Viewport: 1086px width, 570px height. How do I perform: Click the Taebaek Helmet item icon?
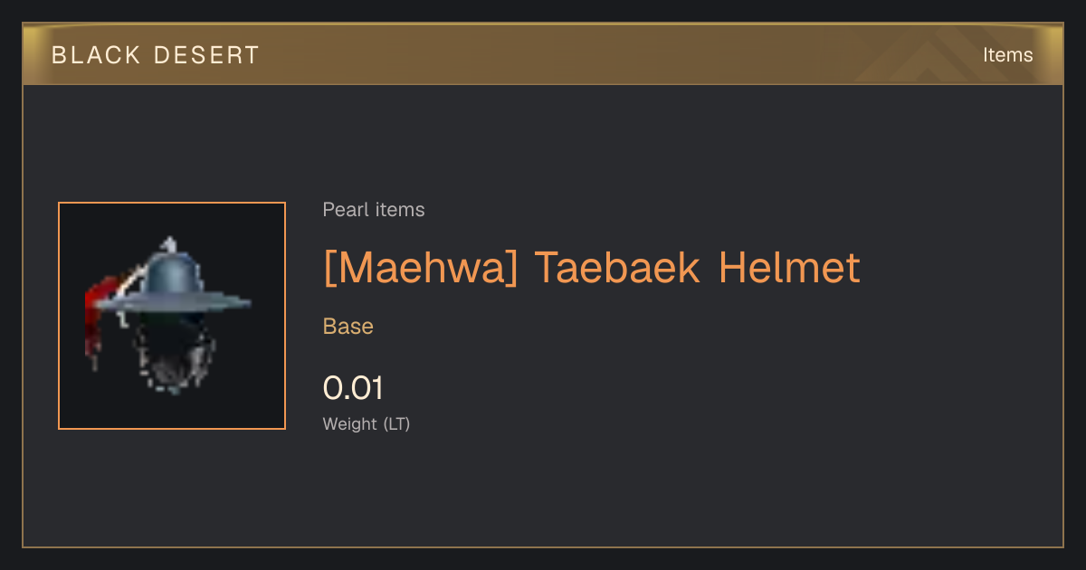[172, 316]
